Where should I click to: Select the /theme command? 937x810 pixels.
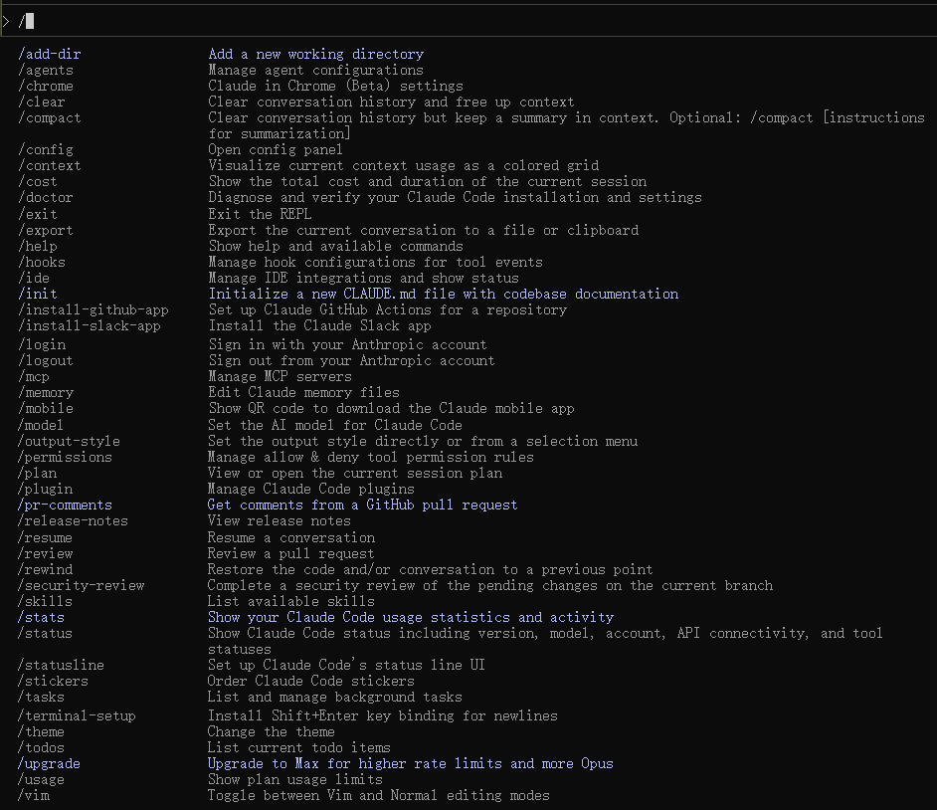click(x=41, y=731)
